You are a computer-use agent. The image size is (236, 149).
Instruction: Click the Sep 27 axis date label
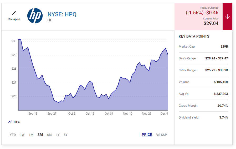click(52, 114)
